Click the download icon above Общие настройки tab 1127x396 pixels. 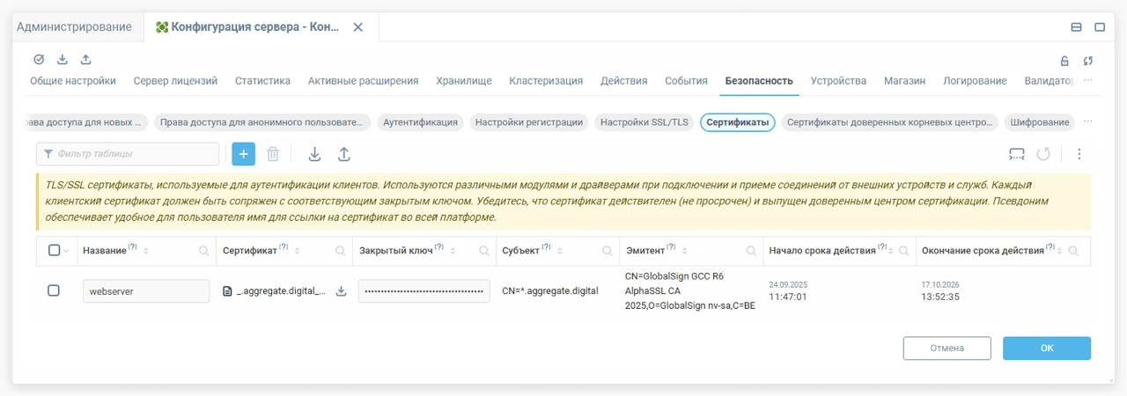tap(63, 60)
